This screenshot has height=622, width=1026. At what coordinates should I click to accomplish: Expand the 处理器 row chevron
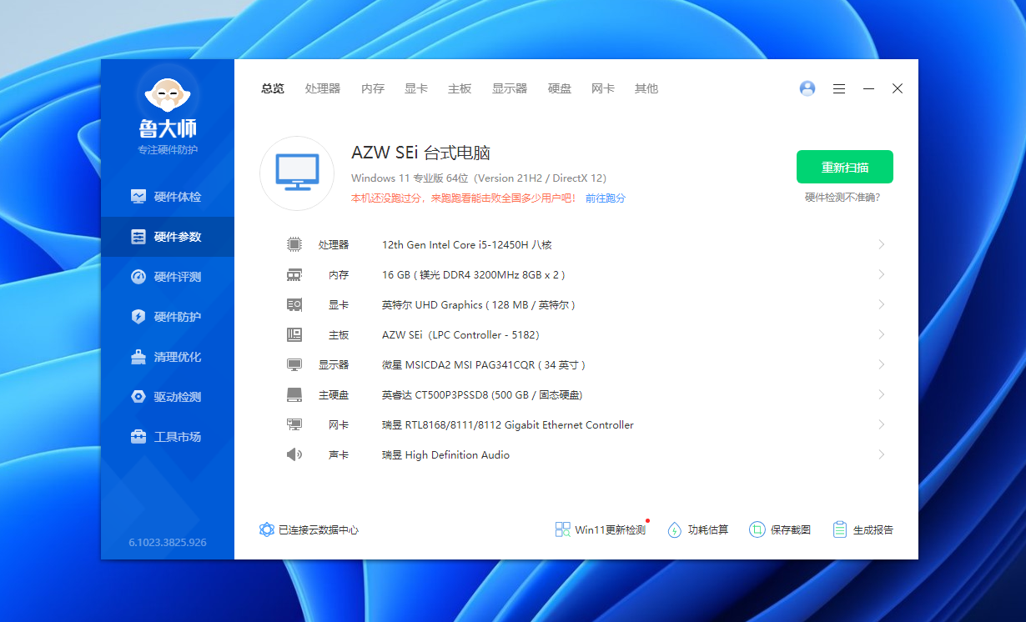point(882,245)
